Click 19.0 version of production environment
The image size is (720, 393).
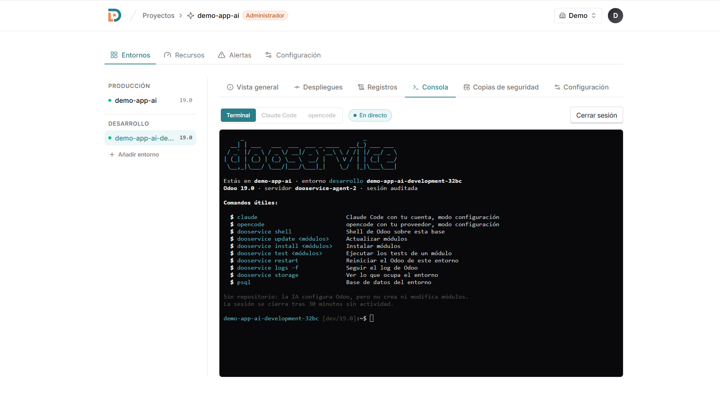click(186, 101)
